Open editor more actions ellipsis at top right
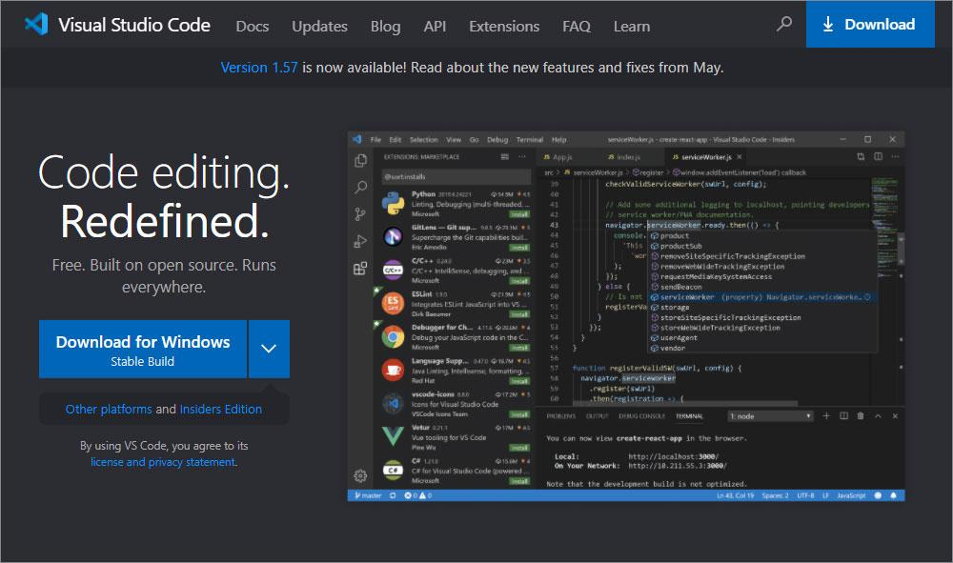This screenshot has height=563, width=953. (895, 156)
